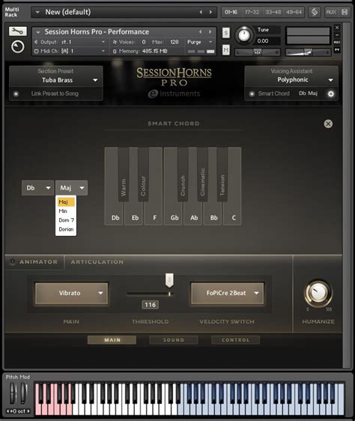Screen dimensions: 355x421
Task: Open the Maj scale dropdown
Action: click(x=71, y=188)
